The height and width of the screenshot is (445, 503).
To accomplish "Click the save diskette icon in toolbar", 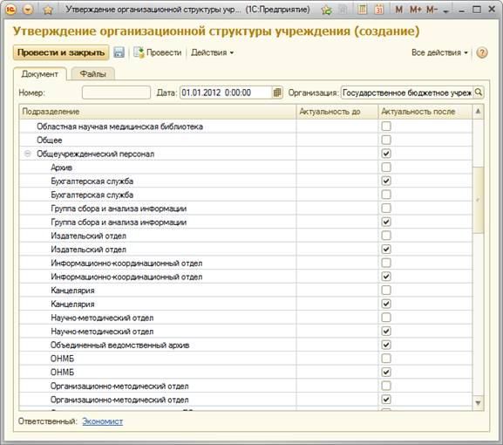I will pyautogui.click(x=119, y=52).
